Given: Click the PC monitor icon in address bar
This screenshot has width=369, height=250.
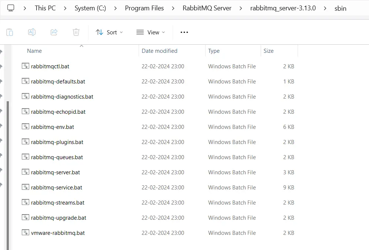Looking at the screenshot, I should [11, 8].
